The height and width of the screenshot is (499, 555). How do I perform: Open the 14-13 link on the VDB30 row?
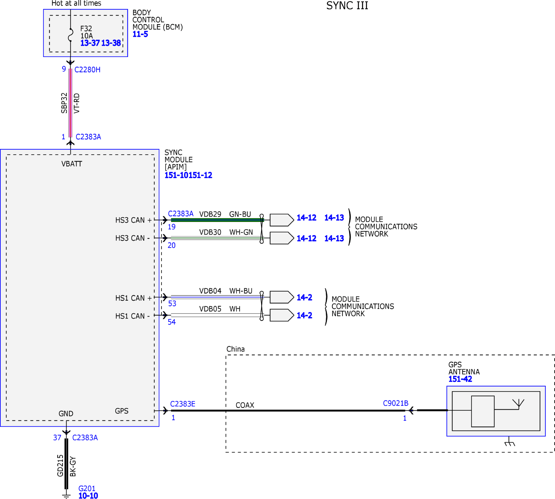point(334,238)
